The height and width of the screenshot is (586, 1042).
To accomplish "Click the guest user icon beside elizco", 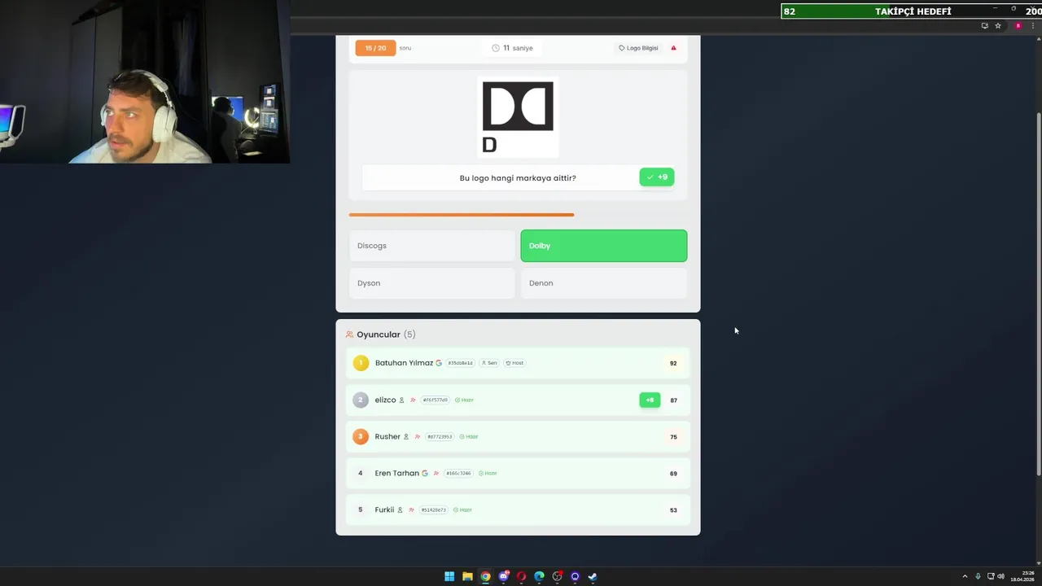I will point(401,400).
